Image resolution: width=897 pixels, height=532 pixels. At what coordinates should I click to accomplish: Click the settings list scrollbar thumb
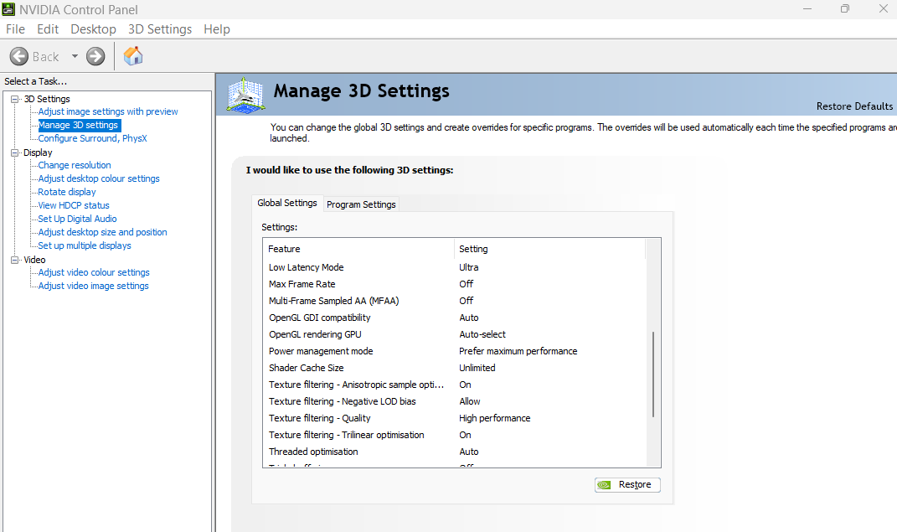tap(653, 374)
